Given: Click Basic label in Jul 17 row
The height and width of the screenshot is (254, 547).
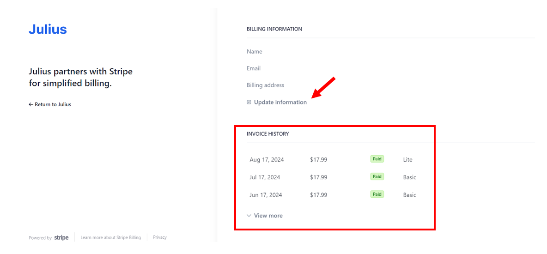Looking at the screenshot, I should (x=409, y=177).
